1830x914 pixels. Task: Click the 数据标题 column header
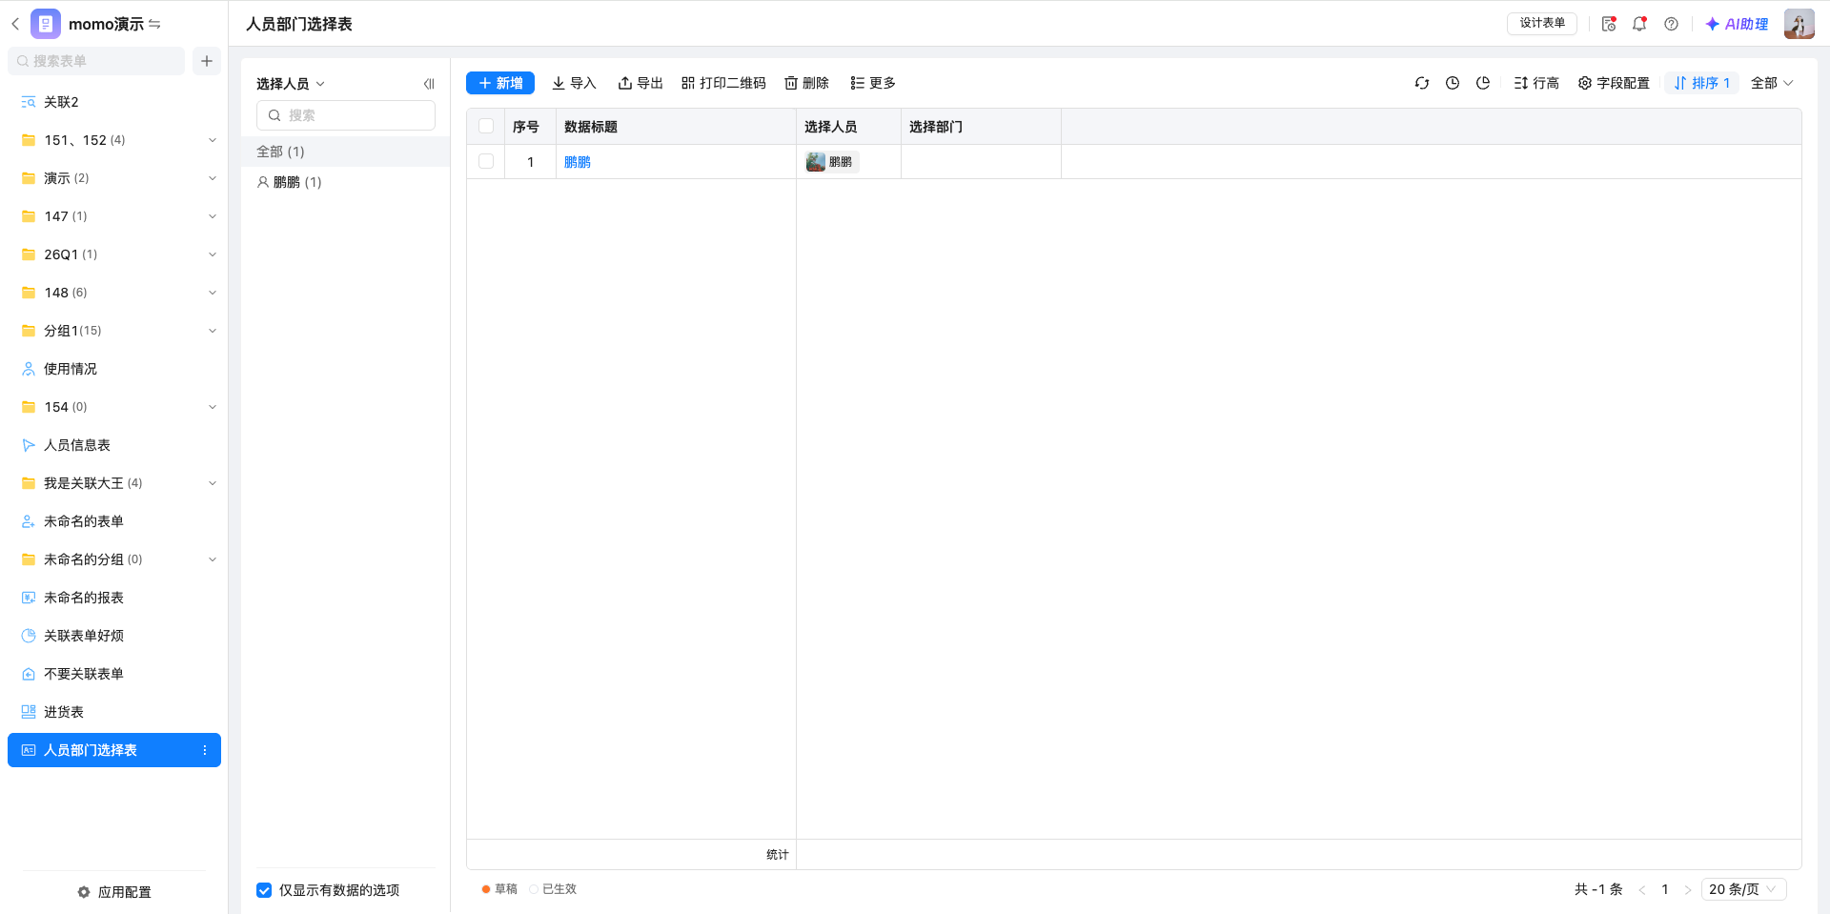click(676, 127)
